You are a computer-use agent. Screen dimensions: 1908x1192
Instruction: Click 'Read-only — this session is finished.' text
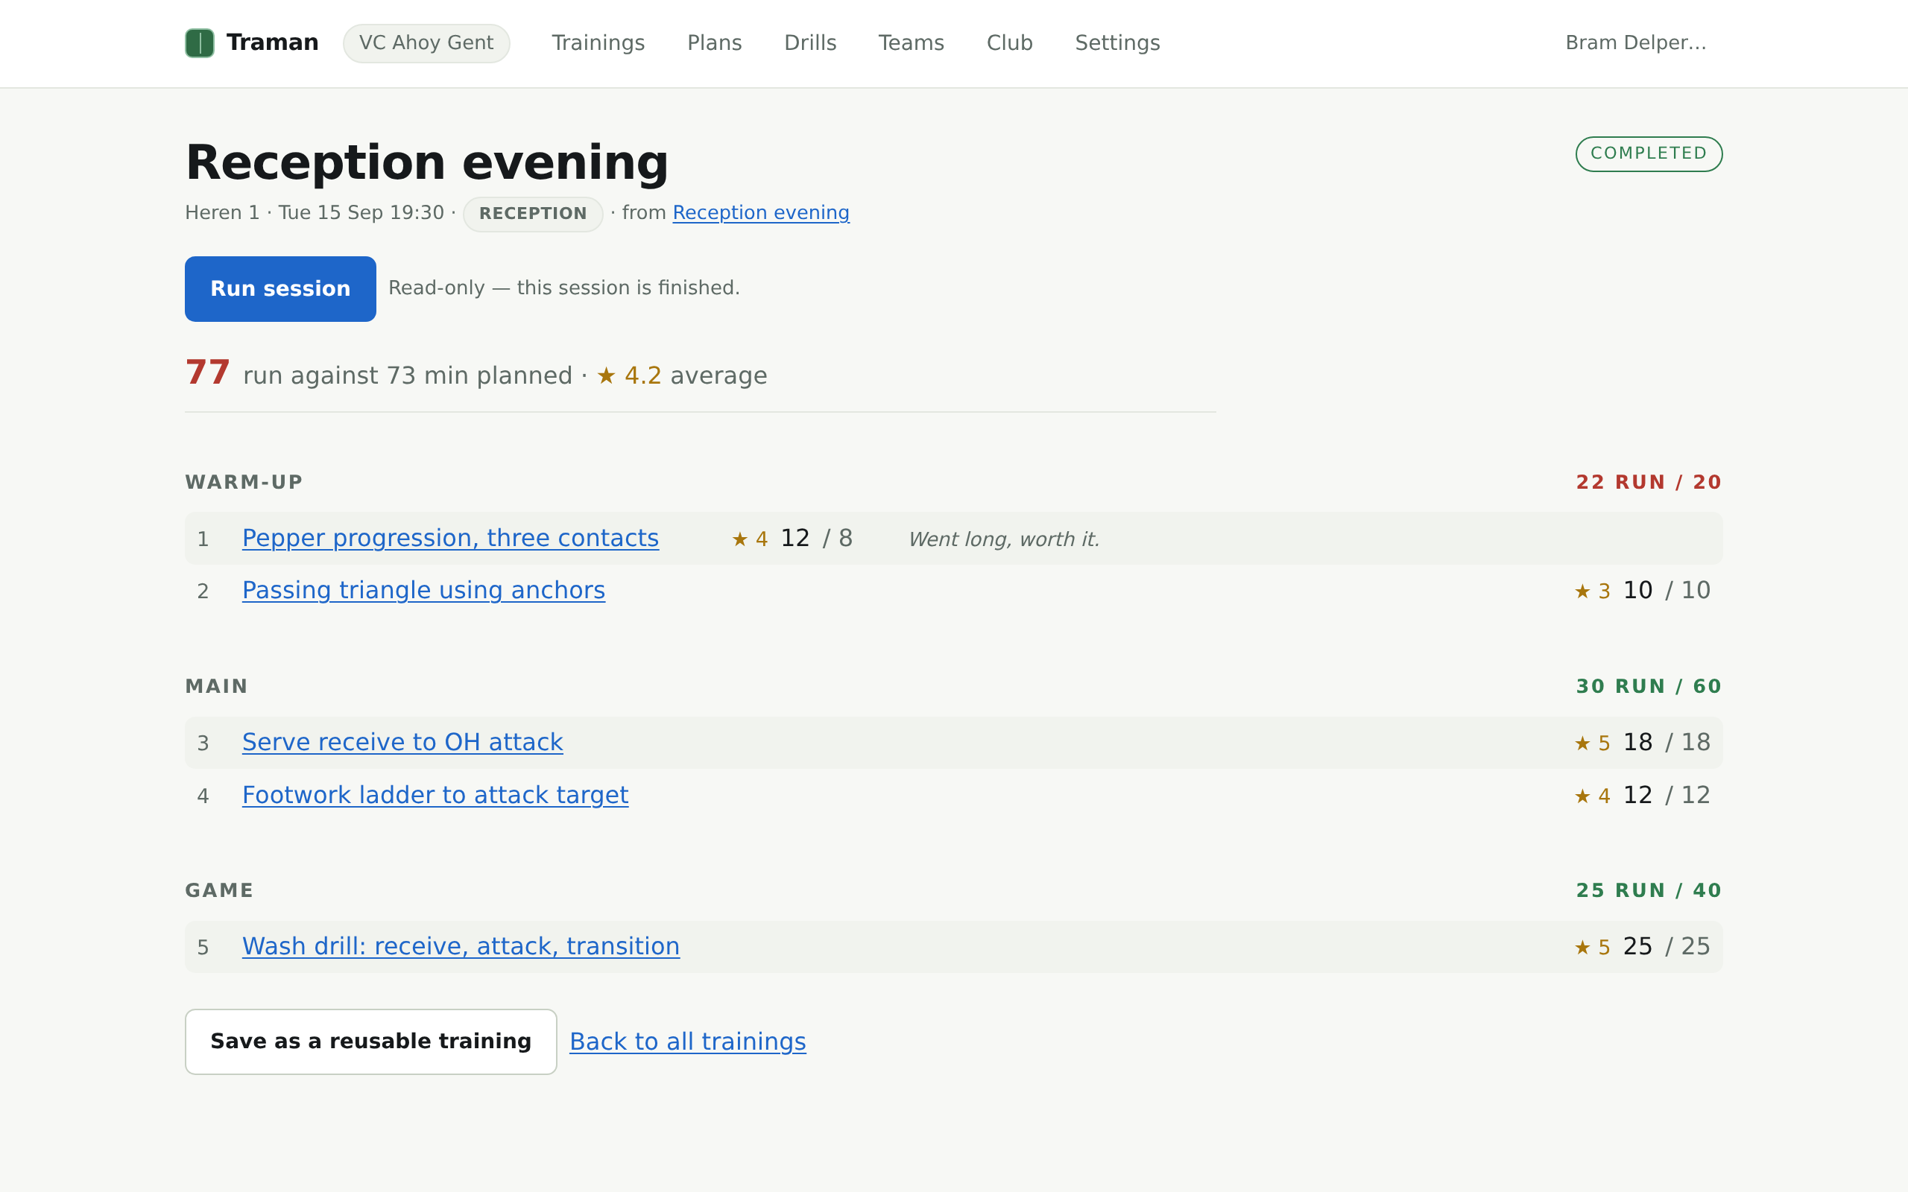point(563,288)
